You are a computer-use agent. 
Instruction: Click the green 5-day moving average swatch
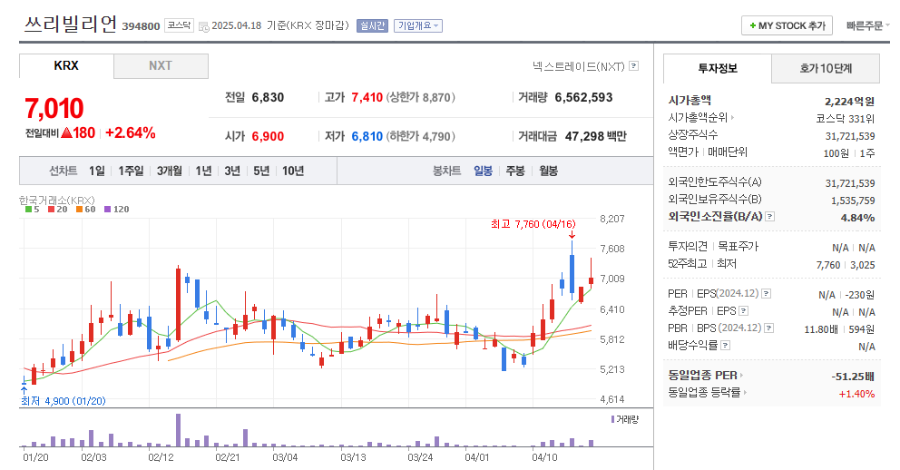point(29,210)
